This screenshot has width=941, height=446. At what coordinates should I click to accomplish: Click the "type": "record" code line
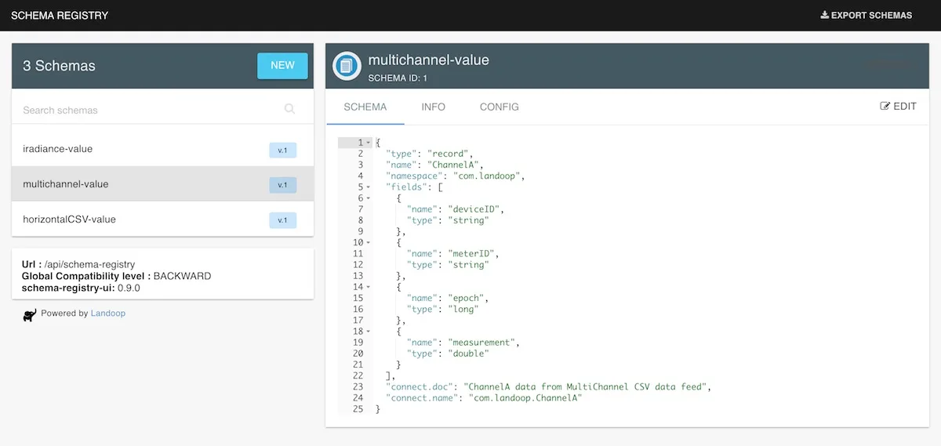430,154
